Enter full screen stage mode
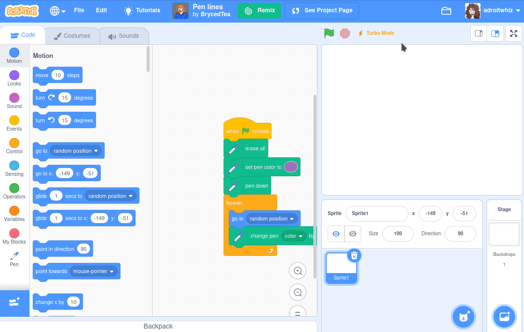The image size is (524, 332). click(514, 33)
